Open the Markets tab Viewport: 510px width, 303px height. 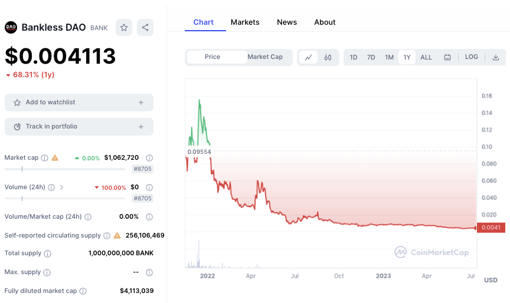245,22
